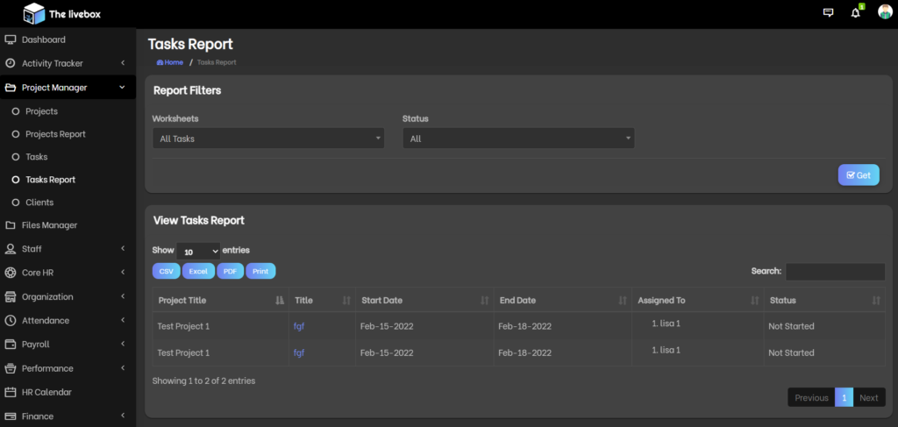Export the table as PDF

click(230, 272)
